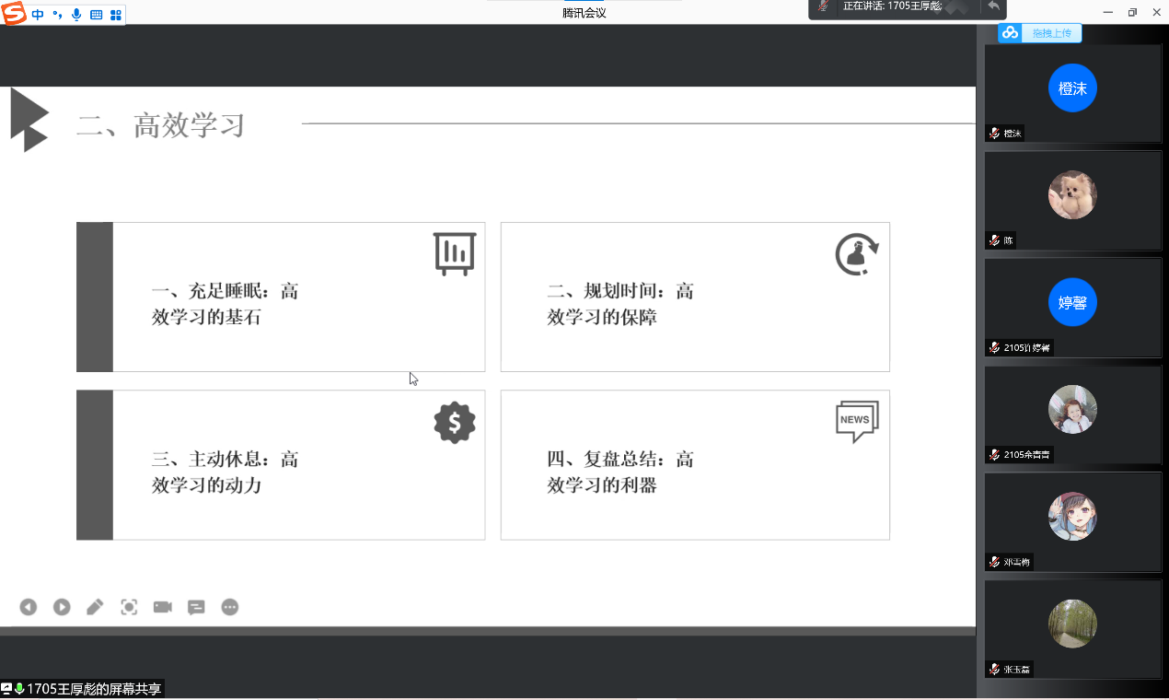Toggle the muted microphone in floating bar
Viewport: 1169px width, 700px height.
tap(824, 6)
